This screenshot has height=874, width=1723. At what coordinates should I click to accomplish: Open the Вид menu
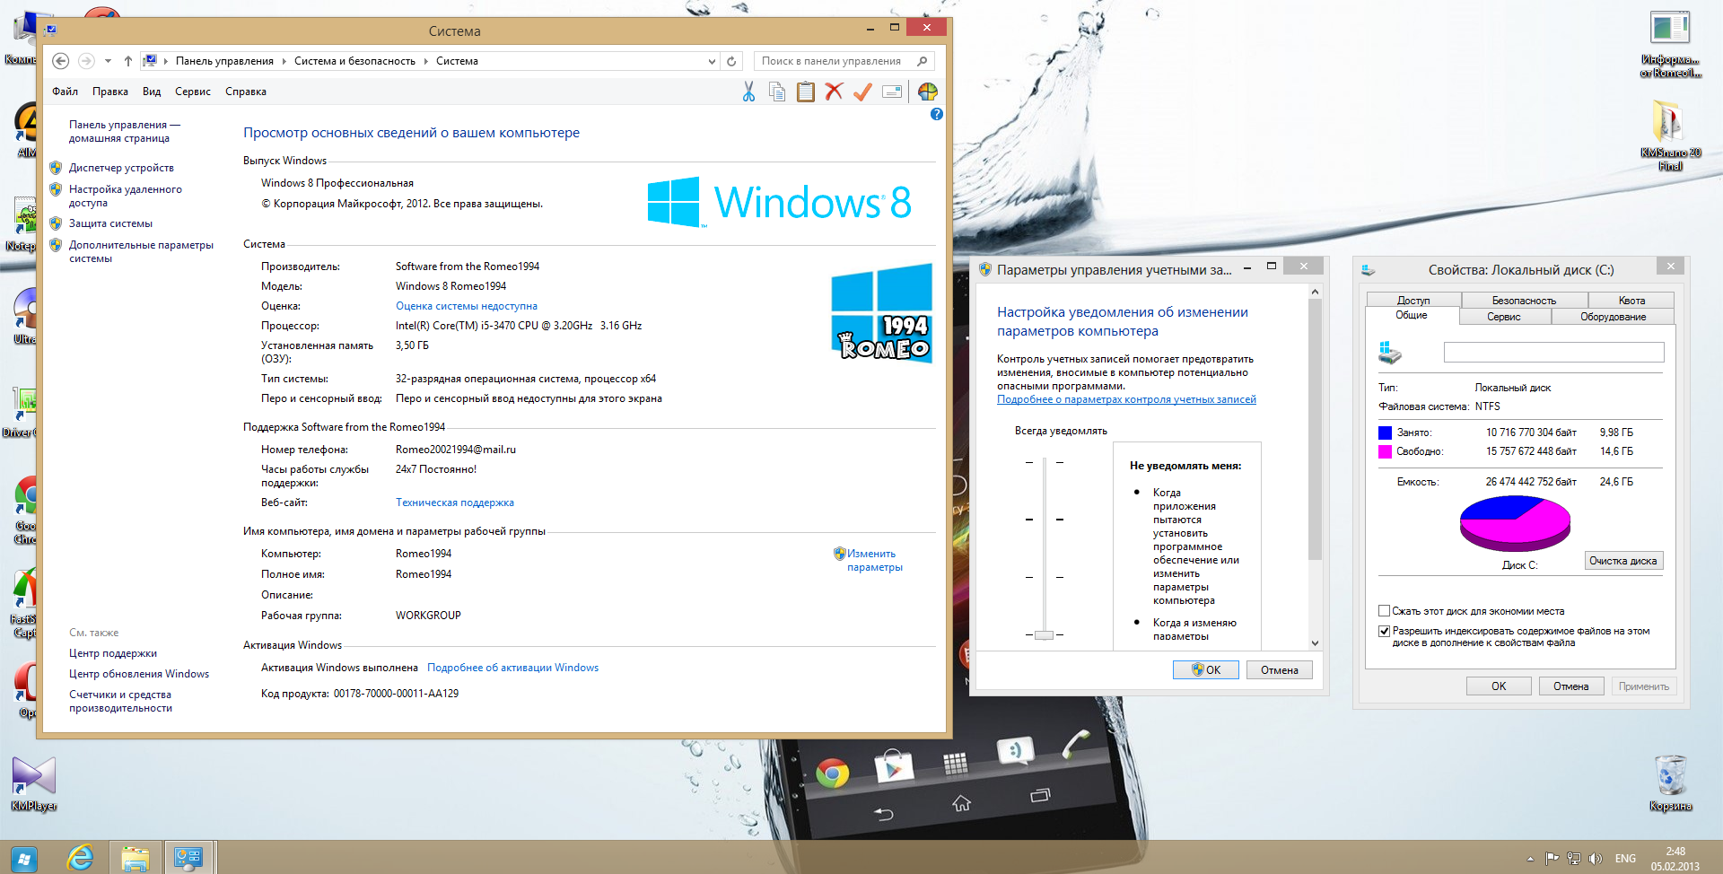click(x=152, y=92)
